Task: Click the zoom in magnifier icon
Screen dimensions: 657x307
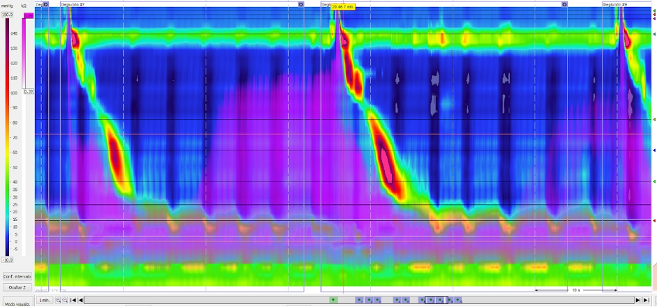Action: (58, 300)
